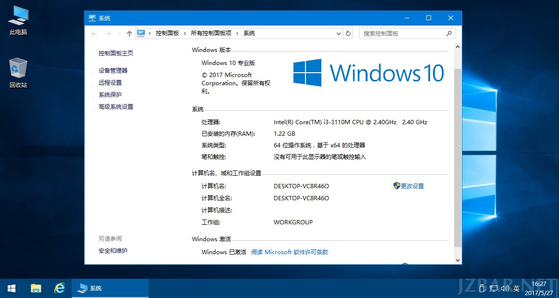Focus the 搜索控制面板 search box
The image size is (559, 298).
click(x=407, y=34)
